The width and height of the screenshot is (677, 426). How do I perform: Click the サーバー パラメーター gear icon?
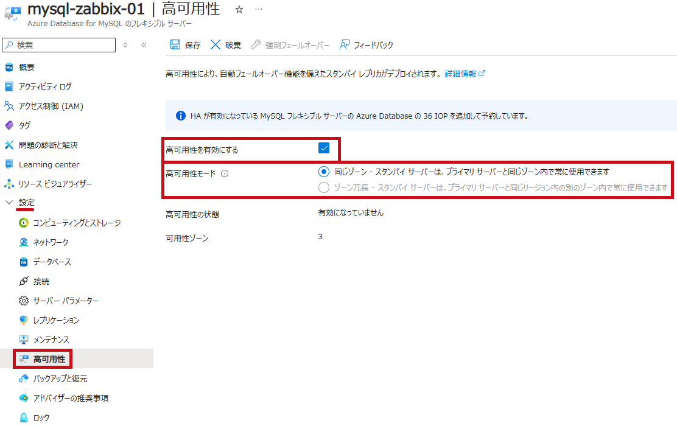24,301
